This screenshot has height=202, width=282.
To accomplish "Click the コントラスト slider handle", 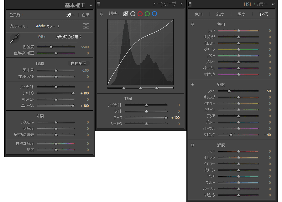I will click(56, 77).
